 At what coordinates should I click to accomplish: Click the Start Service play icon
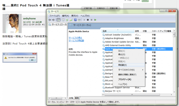coord(84,20)
